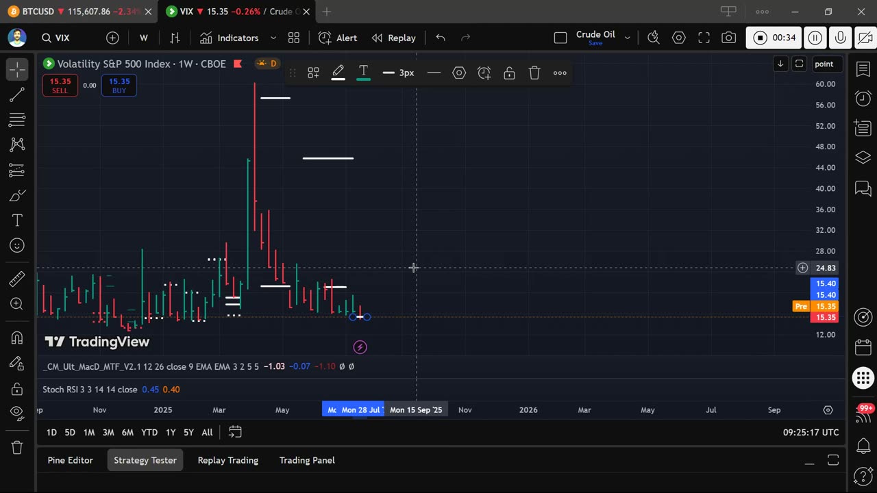Screen dimensions: 877x493
Task: Take a chart snapshot with camera icon
Action: tap(729, 38)
